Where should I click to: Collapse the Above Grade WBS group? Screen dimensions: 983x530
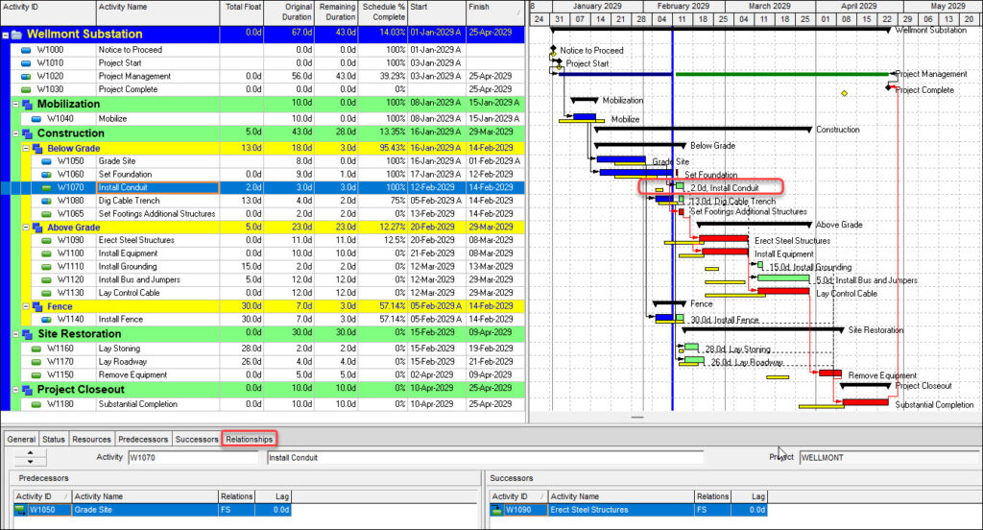tap(26, 228)
